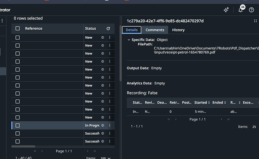Screen dimensions: 259x159
Task: Click the retry count 0 cell
Action: [170, 112]
